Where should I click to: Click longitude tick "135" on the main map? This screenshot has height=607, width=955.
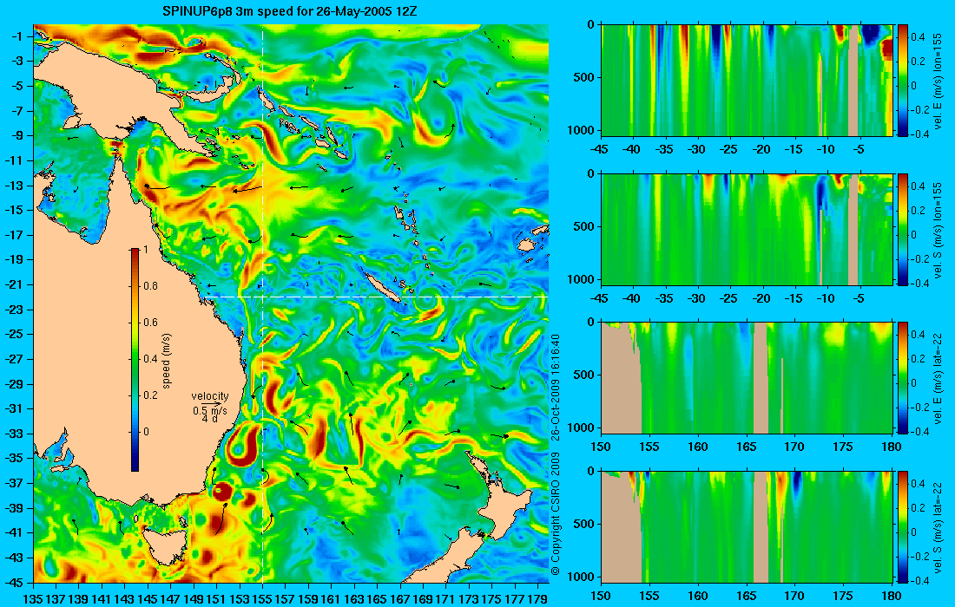pos(33,599)
